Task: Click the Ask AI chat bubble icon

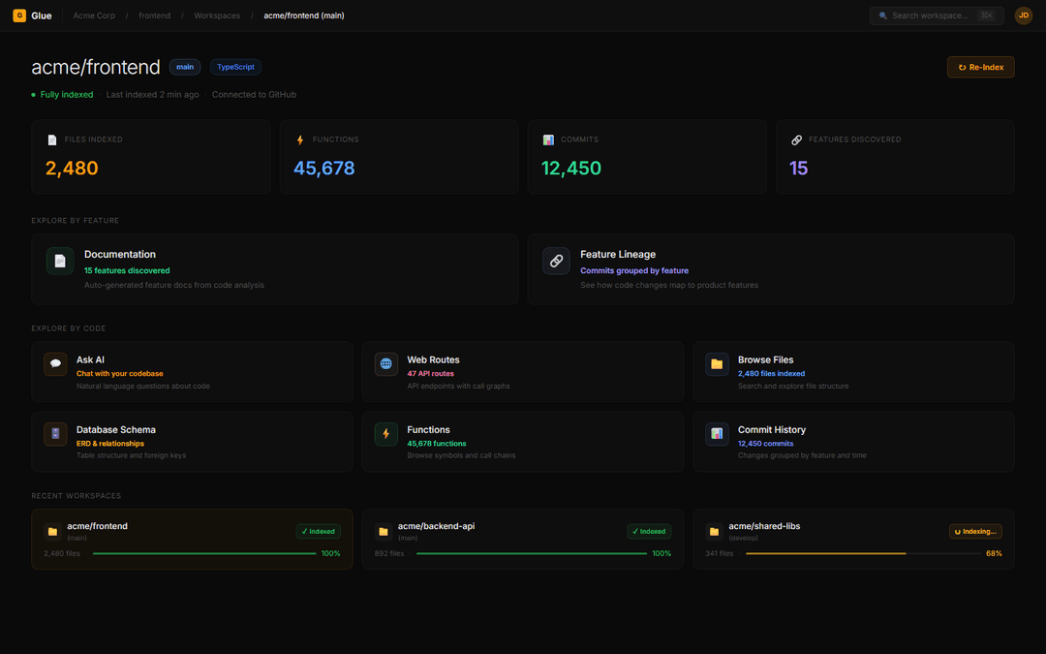Action: click(x=55, y=364)
